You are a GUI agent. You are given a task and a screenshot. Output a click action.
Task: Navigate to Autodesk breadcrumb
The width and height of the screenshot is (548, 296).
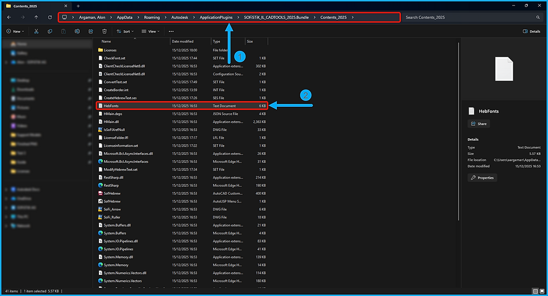[179, 17]
